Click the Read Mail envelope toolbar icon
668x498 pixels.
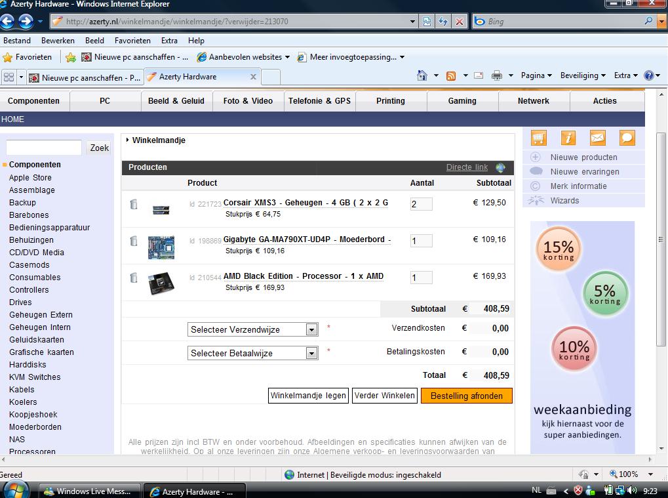tap(479, 75)
